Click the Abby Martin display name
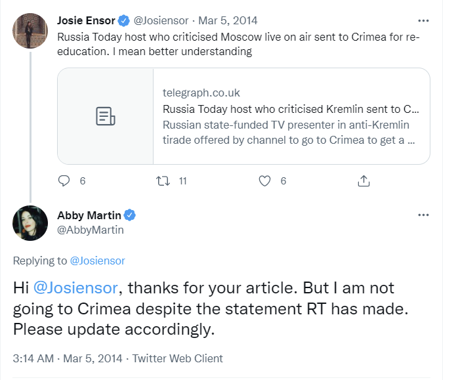Image resolution: width=456 pixels, height=380 pixels. point(89,215)
